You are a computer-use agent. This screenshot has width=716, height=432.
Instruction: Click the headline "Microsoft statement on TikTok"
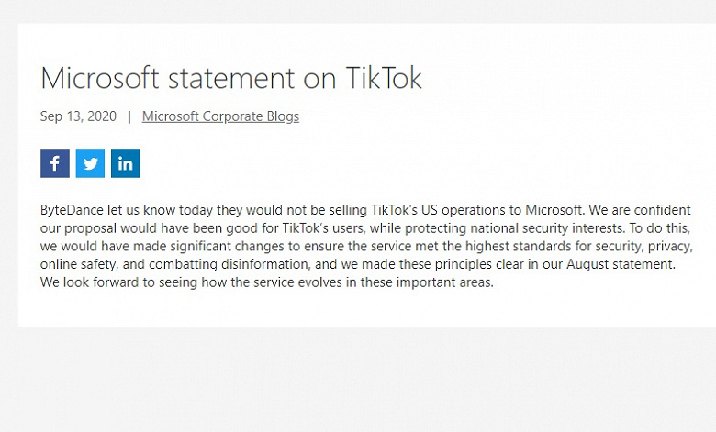[x=231, y=78]
